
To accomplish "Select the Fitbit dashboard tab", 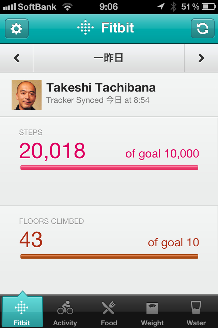I will (22, 312).
